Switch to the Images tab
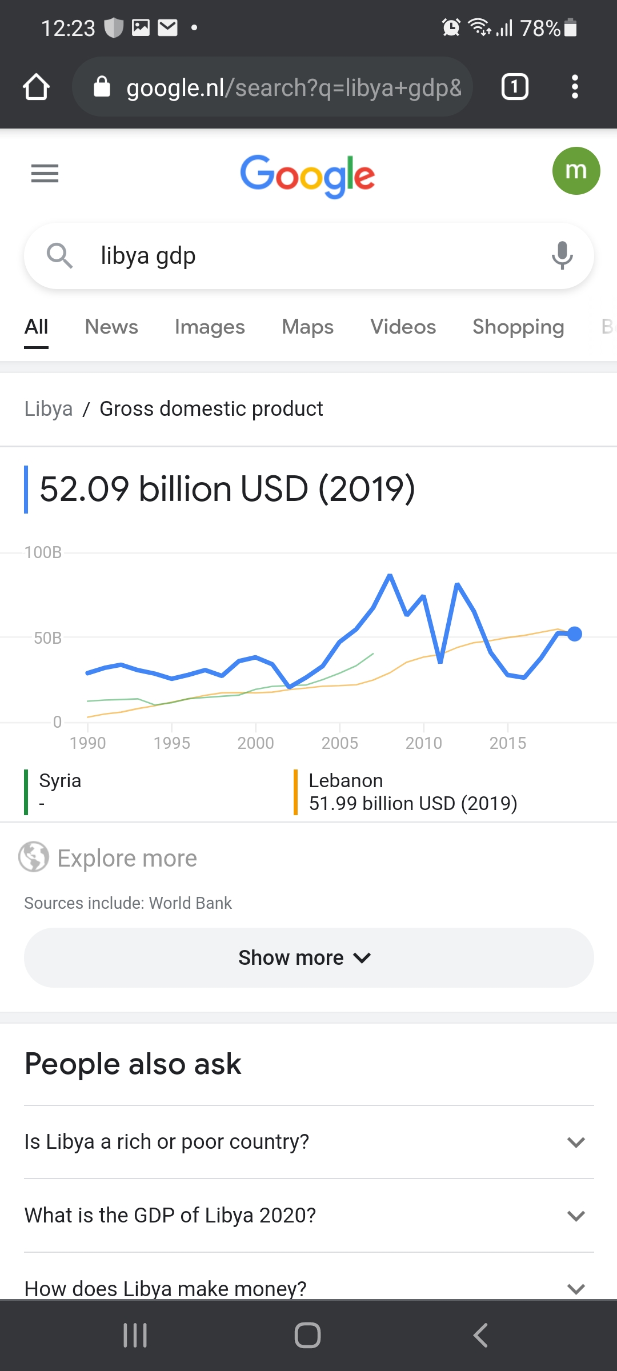 click(x=210, y=327)
